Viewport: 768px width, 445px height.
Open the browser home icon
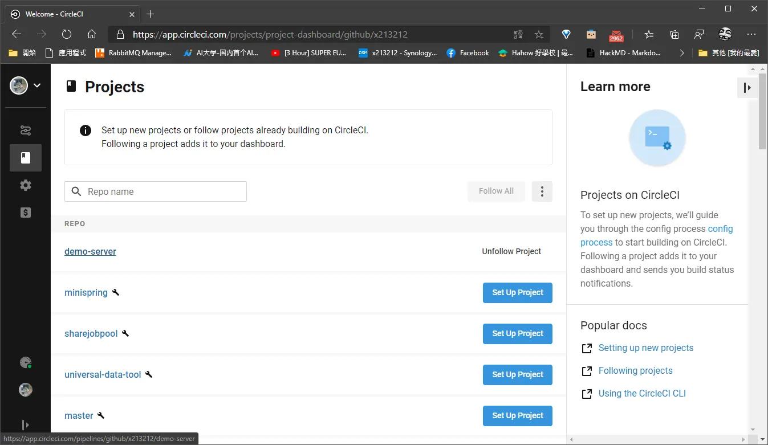(92, 34)
